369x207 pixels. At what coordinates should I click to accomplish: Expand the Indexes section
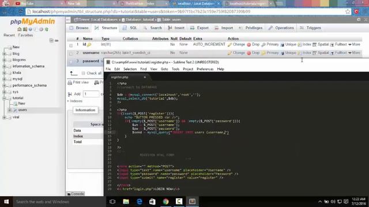[74, 101]
